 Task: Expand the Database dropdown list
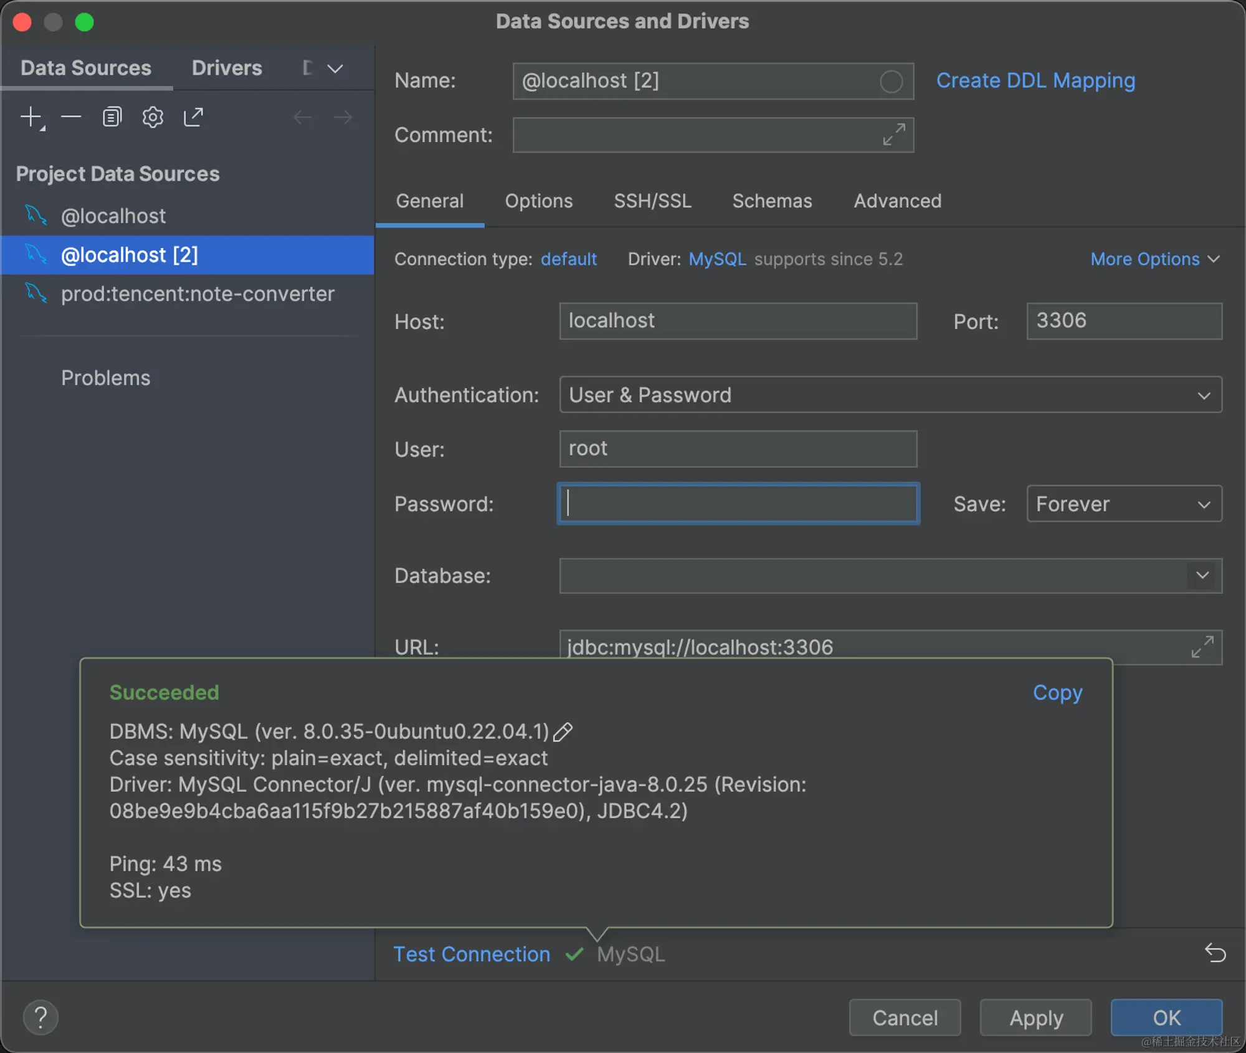pos(1202,575)
